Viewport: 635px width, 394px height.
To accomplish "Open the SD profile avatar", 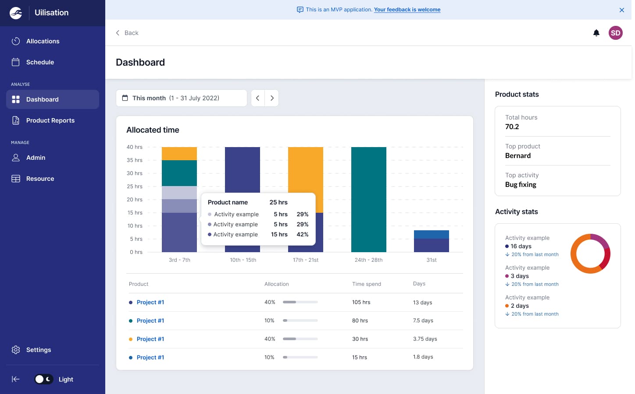I will [616, 33].
